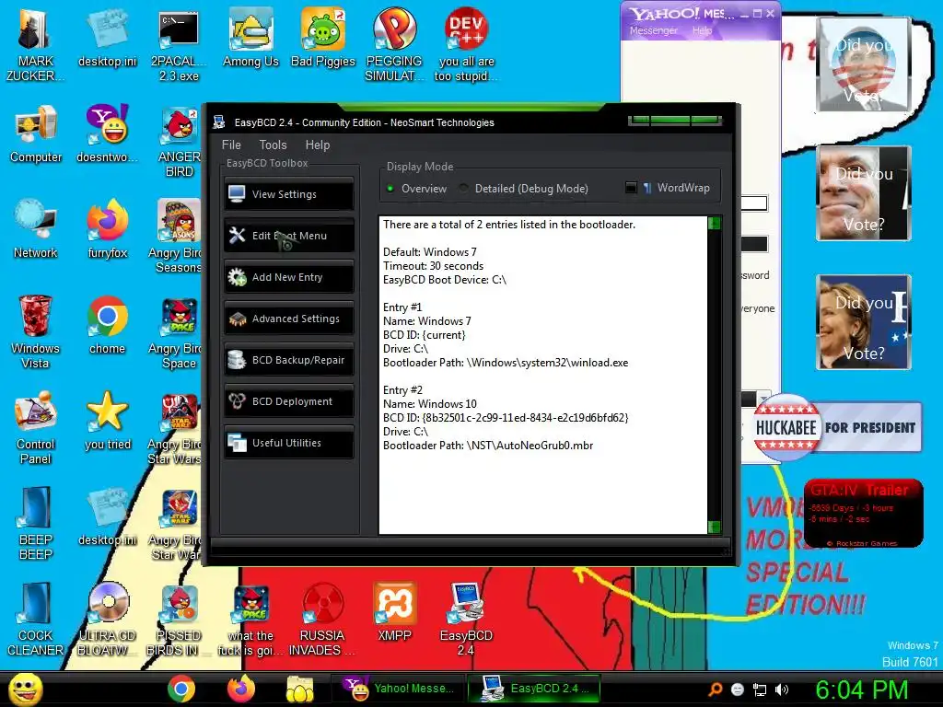The image size is (943, 707).
Task: Click the smiley Start button
Action: click(26, 689)
